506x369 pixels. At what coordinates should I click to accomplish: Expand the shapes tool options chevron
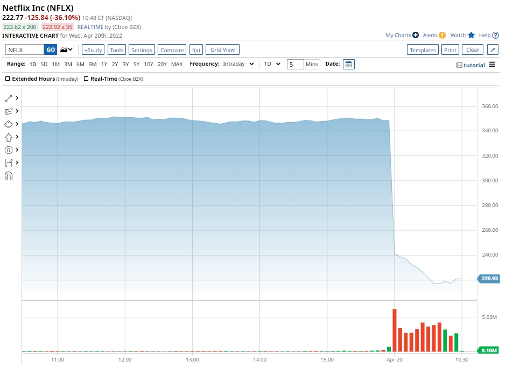point(17,124)
